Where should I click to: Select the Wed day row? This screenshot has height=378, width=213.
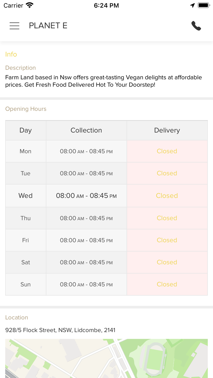(26, 196)
